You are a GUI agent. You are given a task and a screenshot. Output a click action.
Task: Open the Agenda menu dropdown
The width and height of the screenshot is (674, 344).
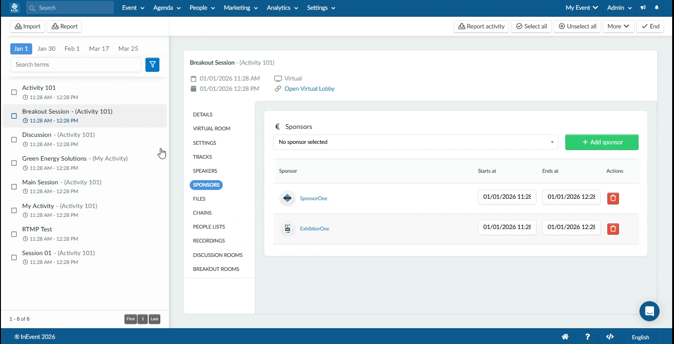pyautogui.click(x=167, y=8)
